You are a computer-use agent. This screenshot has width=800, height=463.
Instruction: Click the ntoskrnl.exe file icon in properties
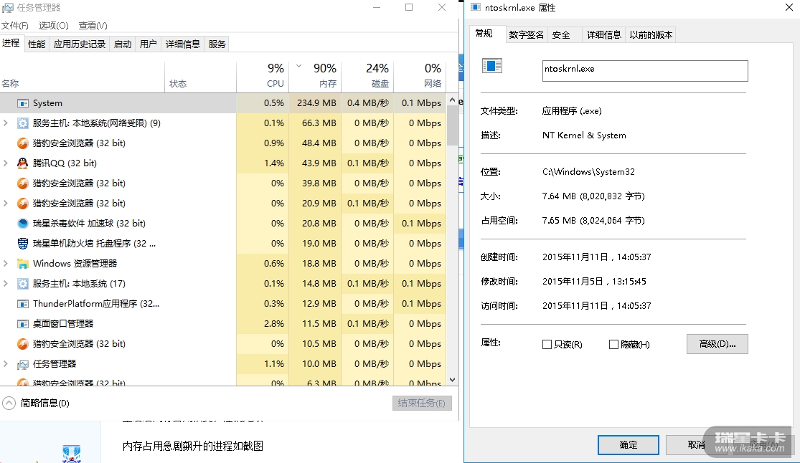(x=491, y=65)
